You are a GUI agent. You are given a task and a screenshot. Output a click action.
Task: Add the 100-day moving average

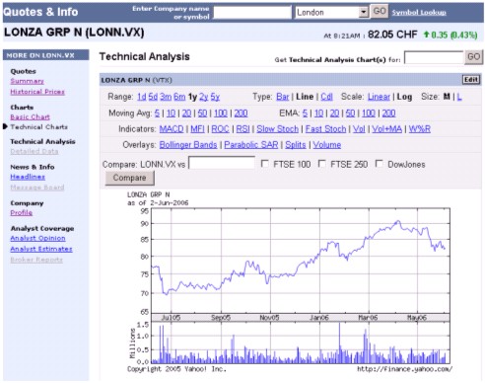point(221,114)
